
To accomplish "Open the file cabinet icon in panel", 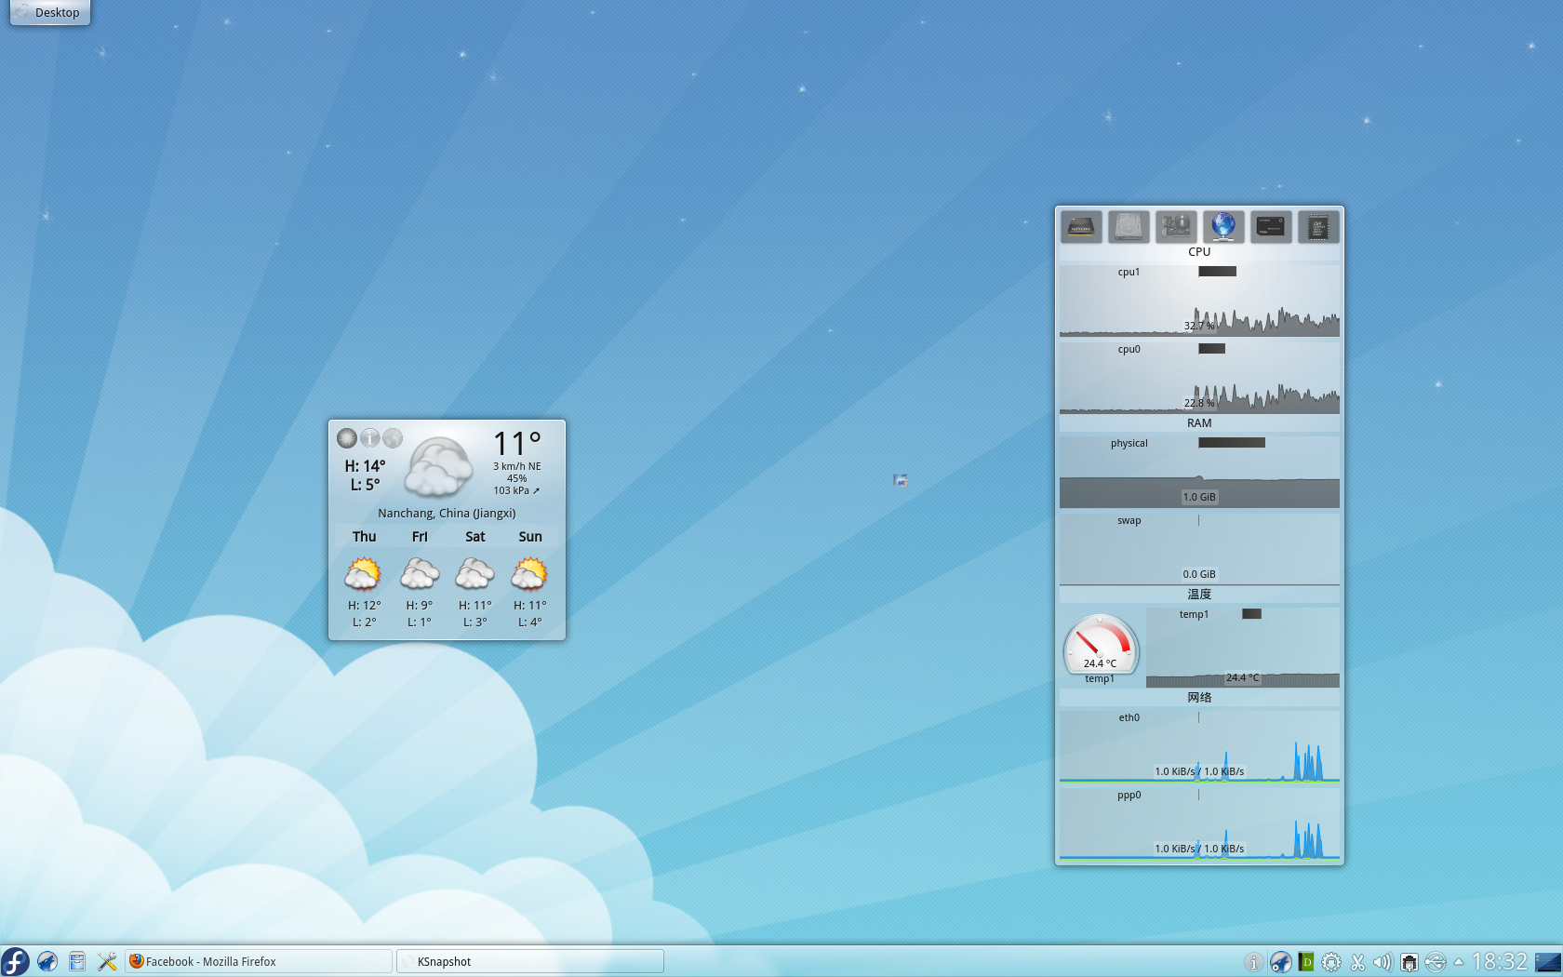I will pos(77,961).
